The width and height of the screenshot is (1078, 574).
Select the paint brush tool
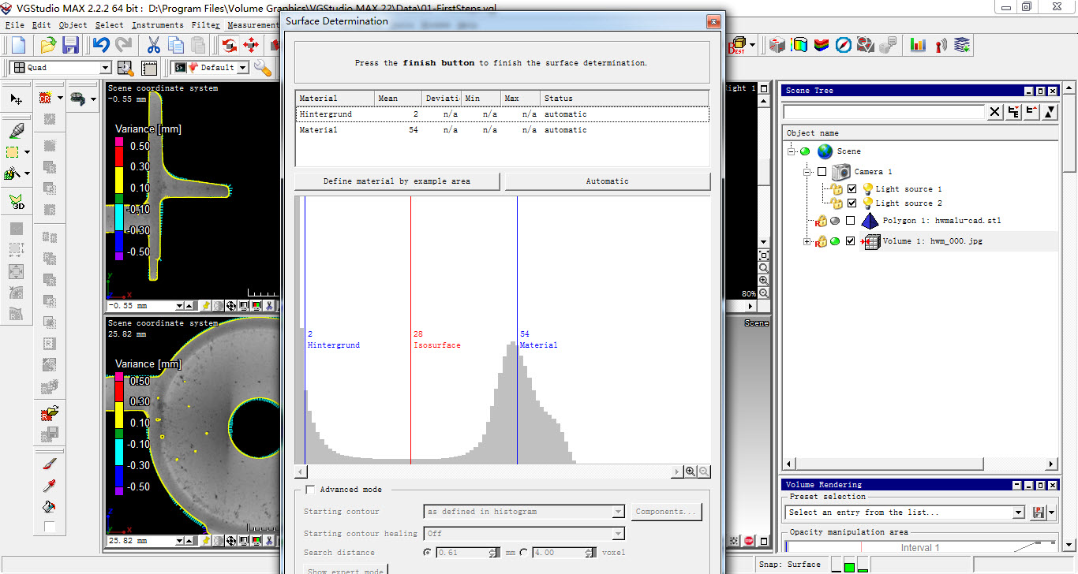50,464
